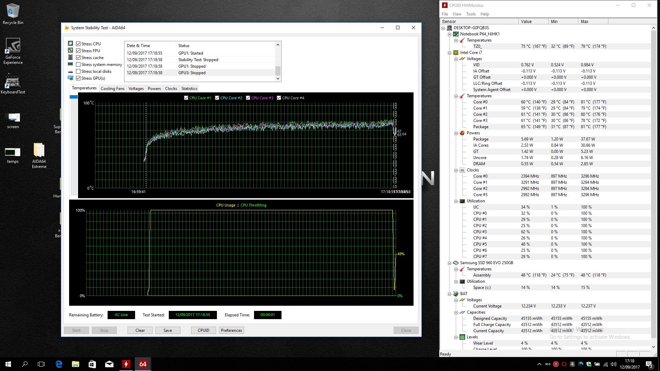Click the Stress cache chip icon
The height and width of the screenshot is (371, 660).
click(70, 57)
